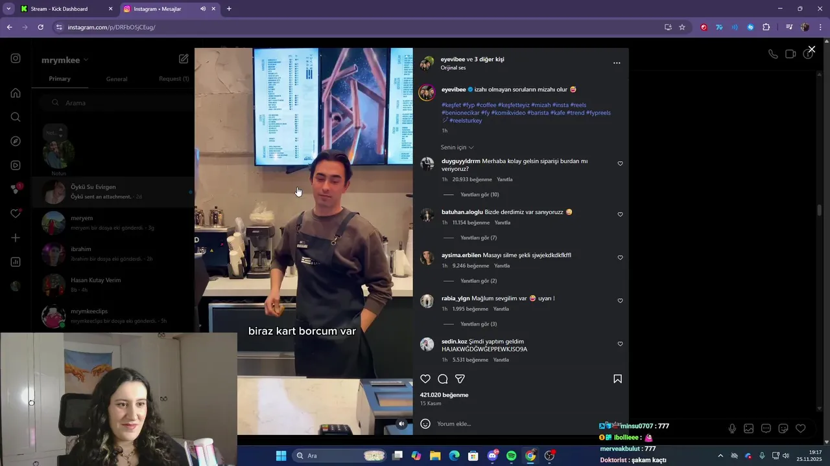Viewport: 830px width, 466px height.
Task: Open Instagram Search in the sidebar
Action: pyautogui.click(x=16, y=117)
